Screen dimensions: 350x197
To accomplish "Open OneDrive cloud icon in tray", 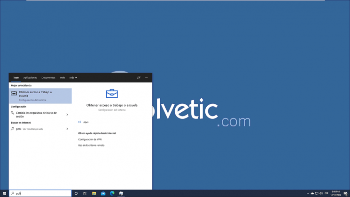I will [x=312, y=193].
